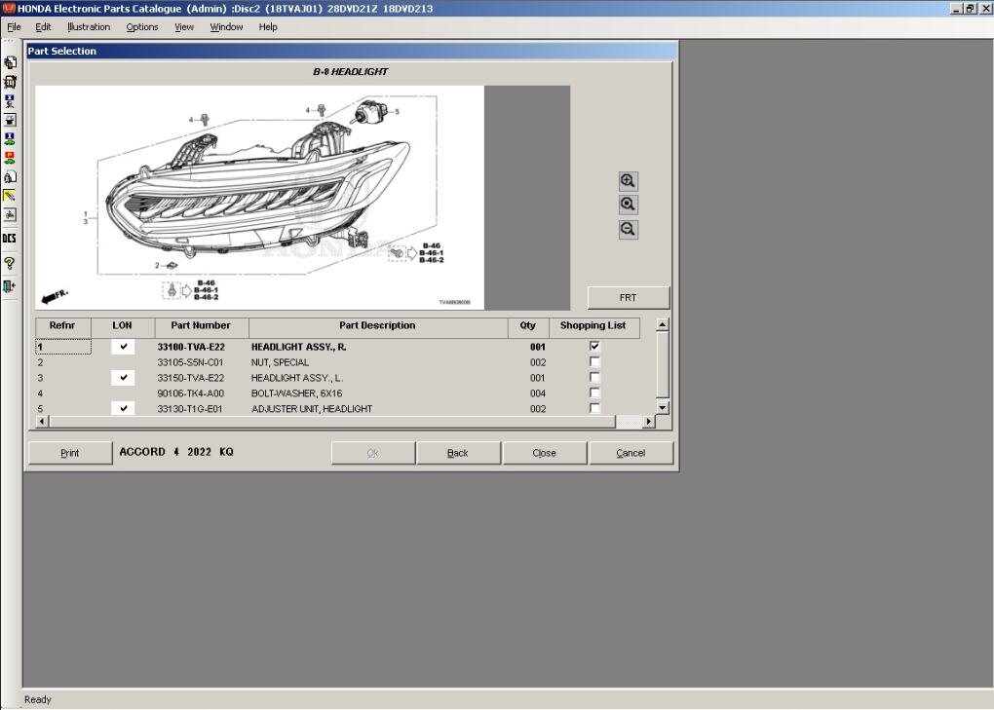Image resolution: width=994 pixels, height=710 pixels.
Task: Open the Help menu
Action: pyautogui.click(x=268, y=27)
